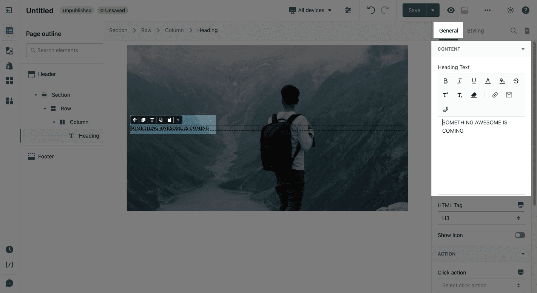Switch to the Styling tab
Viewport: 537px width, 293px height.
475,31
